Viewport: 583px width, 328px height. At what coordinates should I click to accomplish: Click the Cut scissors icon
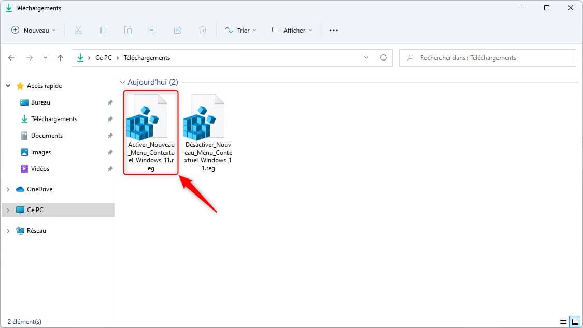pyautogui.click(x=78, y=31)
